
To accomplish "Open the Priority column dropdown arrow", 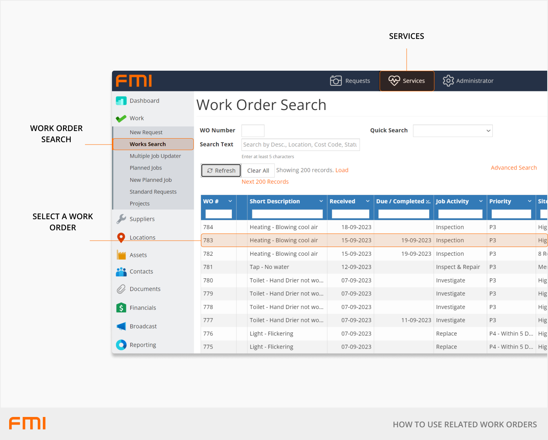I will 529,201.
